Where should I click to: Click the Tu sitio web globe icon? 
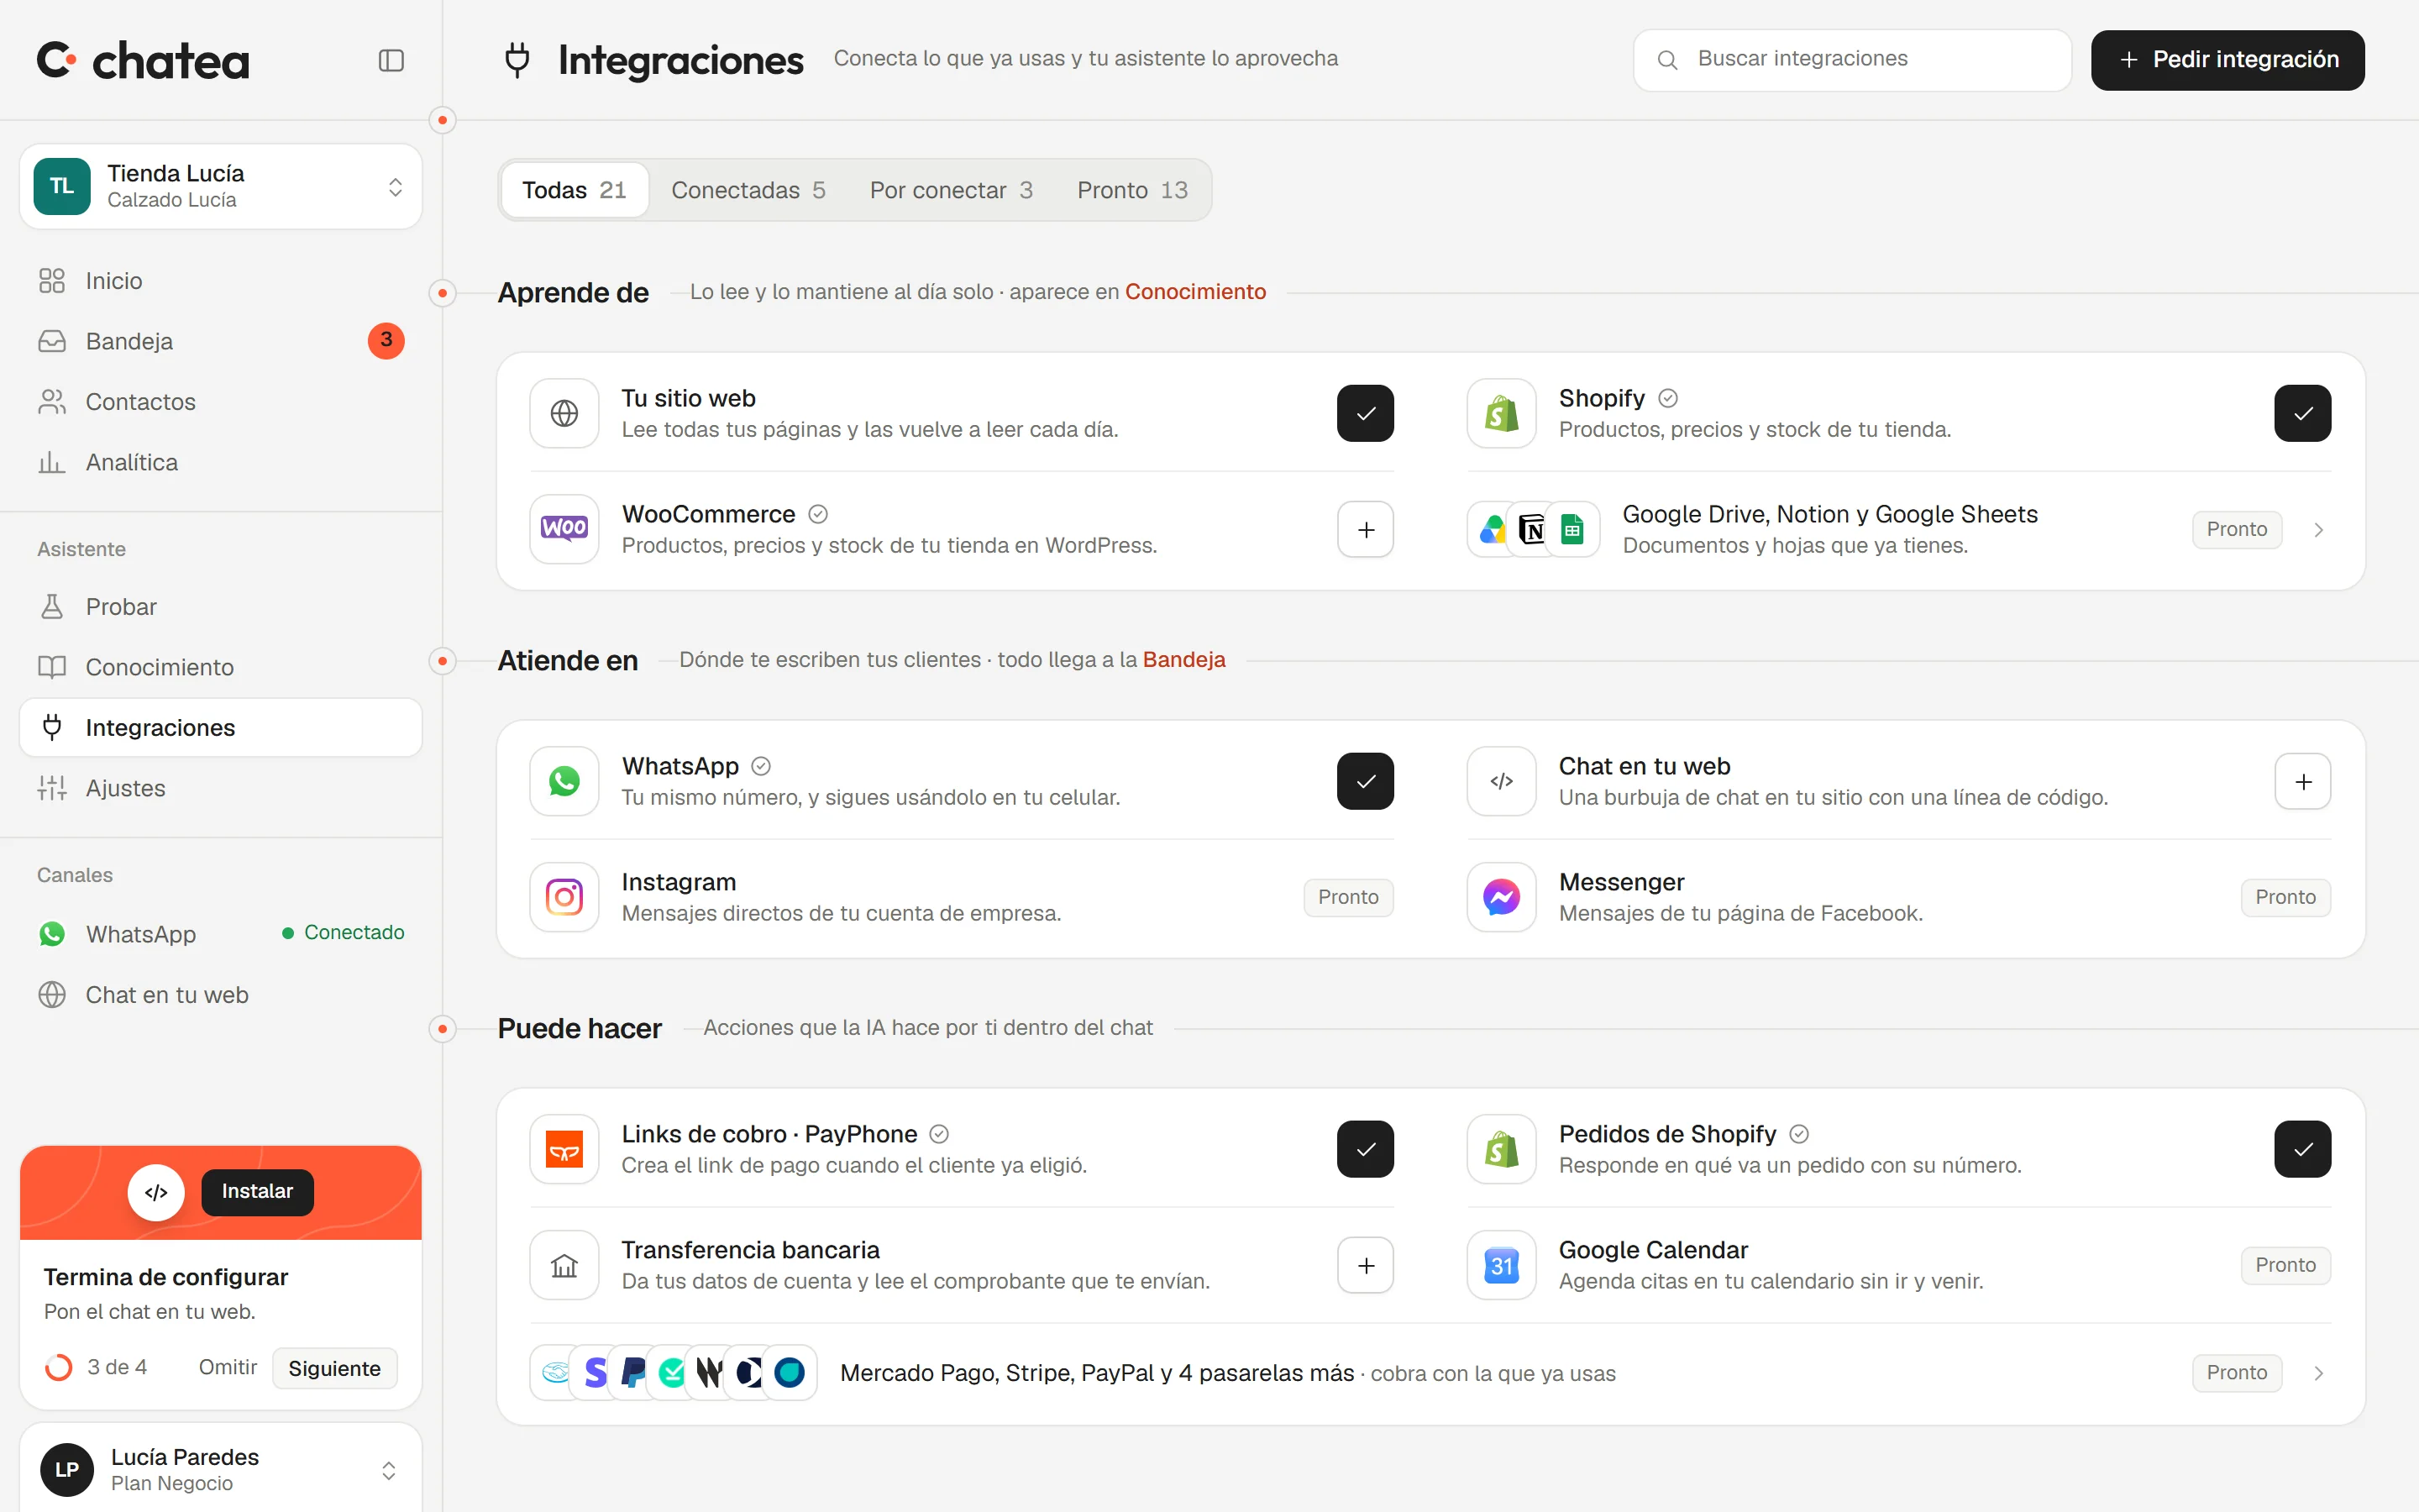click(564, 413)
